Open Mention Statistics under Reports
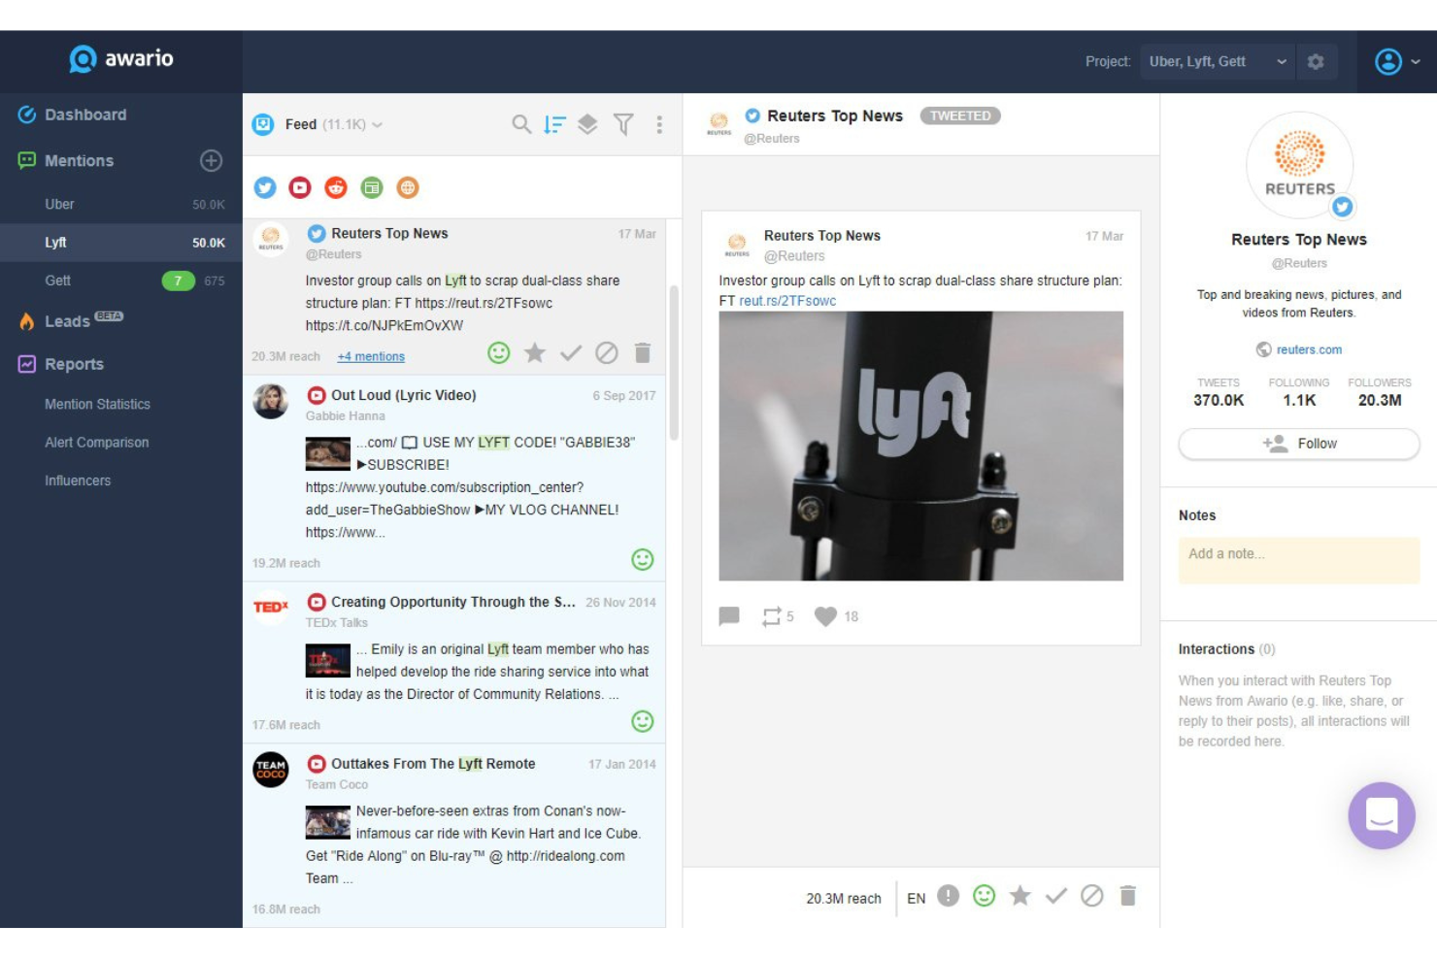Screen dimensions: 1437x958 coord(97,404)
